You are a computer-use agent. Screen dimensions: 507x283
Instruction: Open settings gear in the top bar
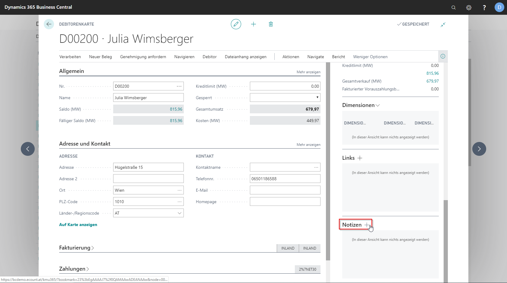pyautogui.click(x=469, y=8)
